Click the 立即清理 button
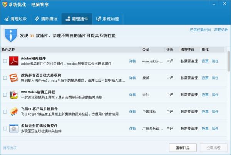 [x=214, y=148]
